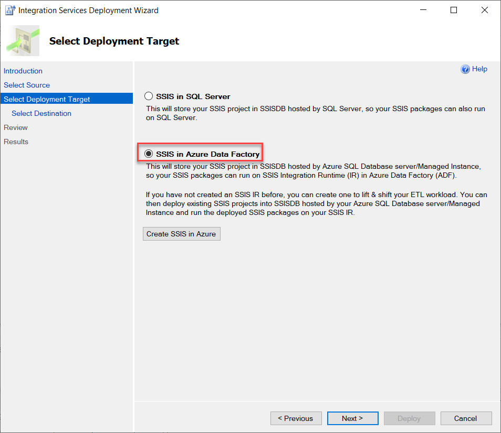This screenshot has height=433, width=501.
Task: Minimize the deployment wizard window
Action: (x=423, y=10)
